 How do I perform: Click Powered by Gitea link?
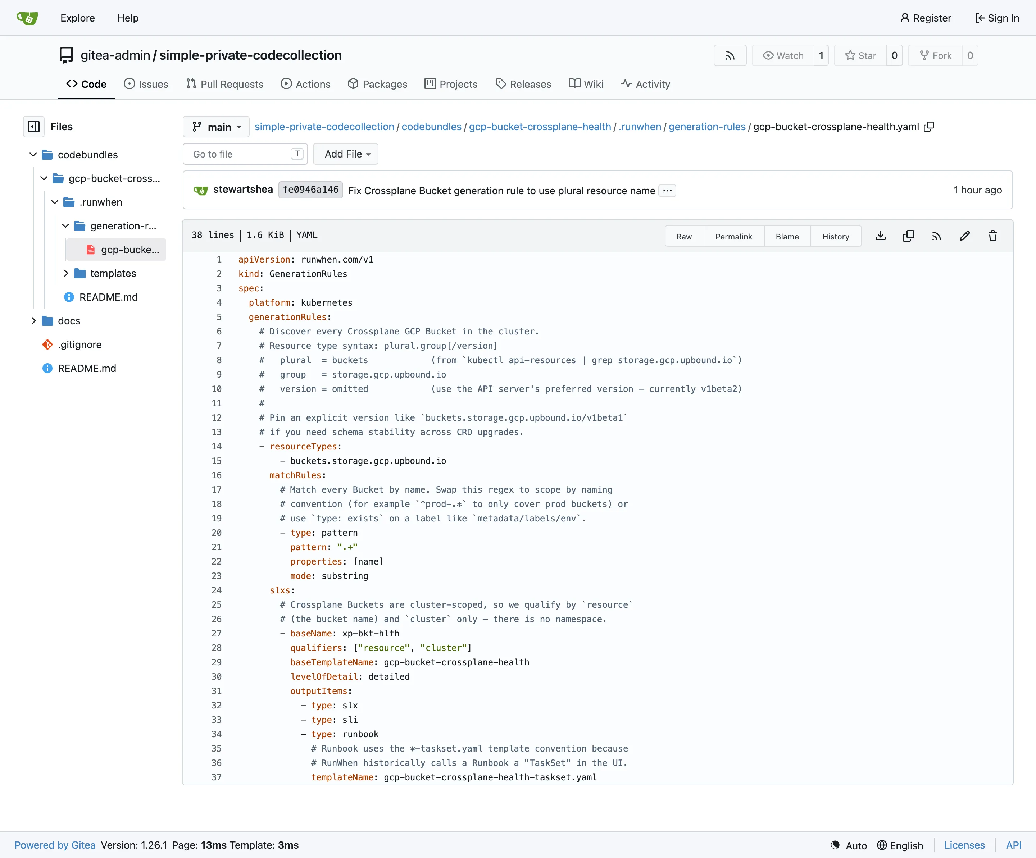[x=55, y=845]
